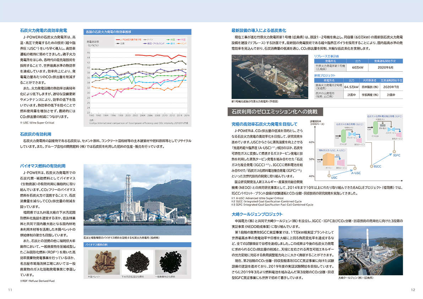Click the 60万kW output cell
The width and height of the screenshot is (423, 299).
click(358, 67)
